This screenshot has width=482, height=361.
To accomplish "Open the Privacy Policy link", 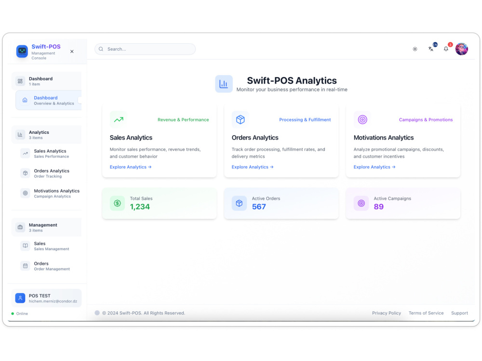I will [386, 313].
